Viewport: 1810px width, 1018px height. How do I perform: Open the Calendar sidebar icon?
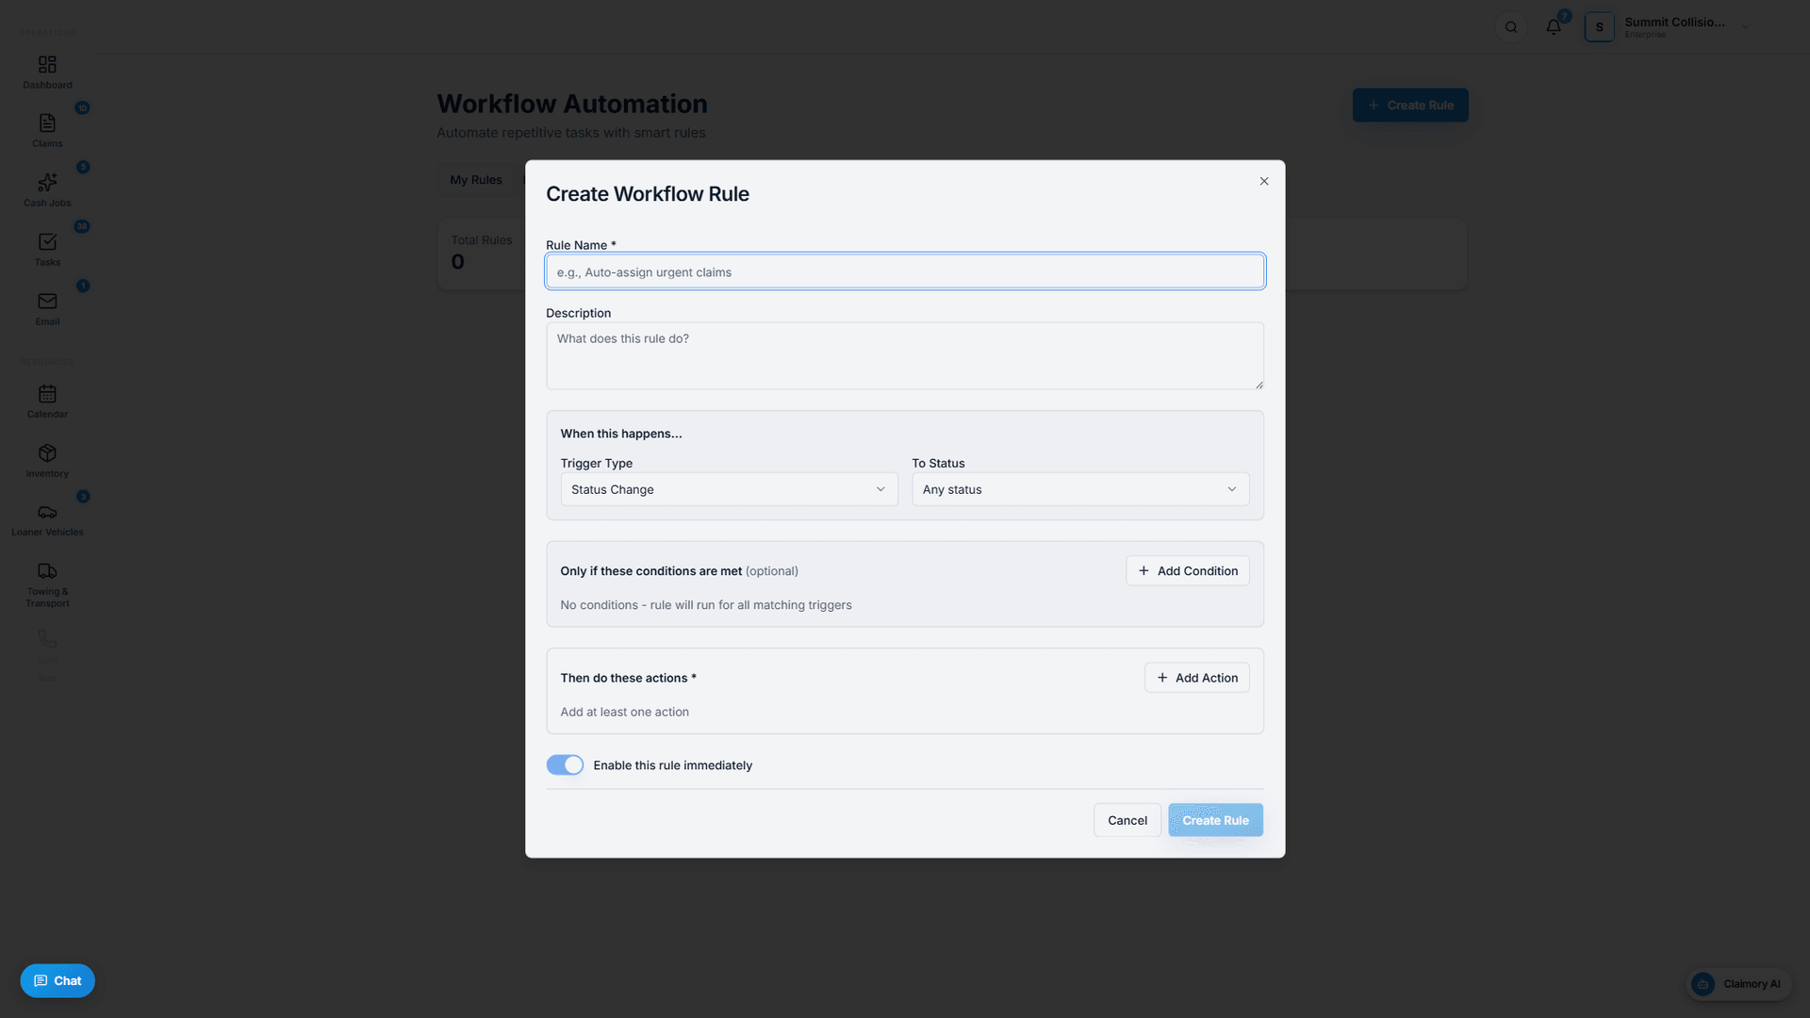47,402
